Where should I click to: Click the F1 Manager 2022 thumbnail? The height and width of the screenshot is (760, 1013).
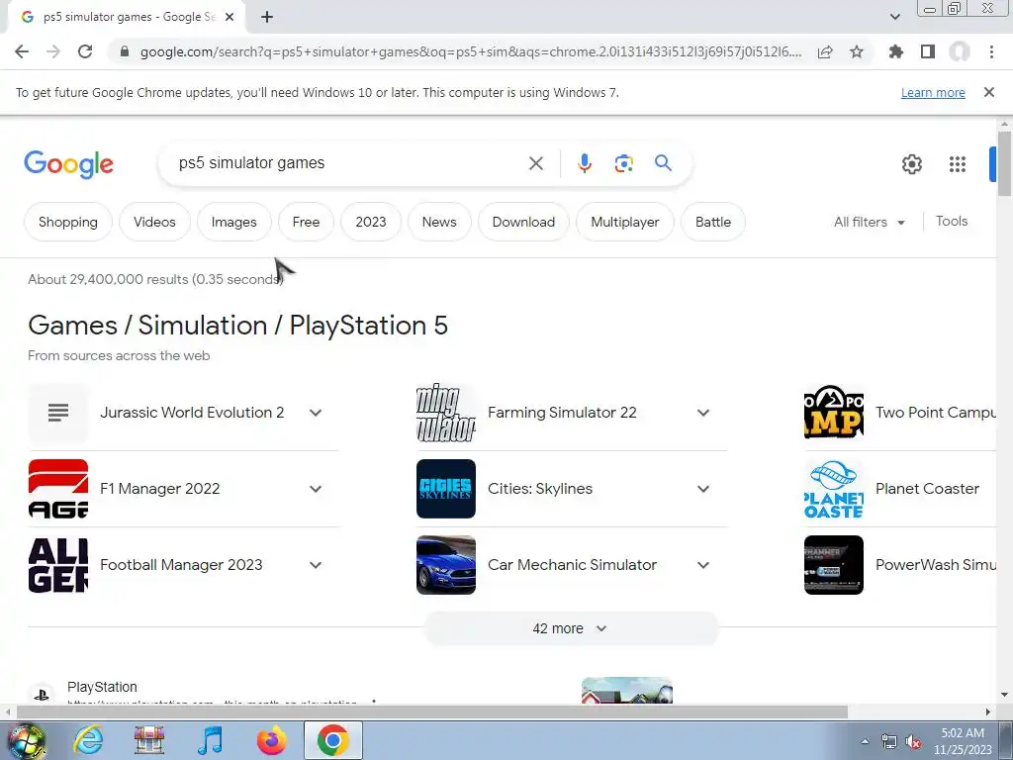point(58,489)
